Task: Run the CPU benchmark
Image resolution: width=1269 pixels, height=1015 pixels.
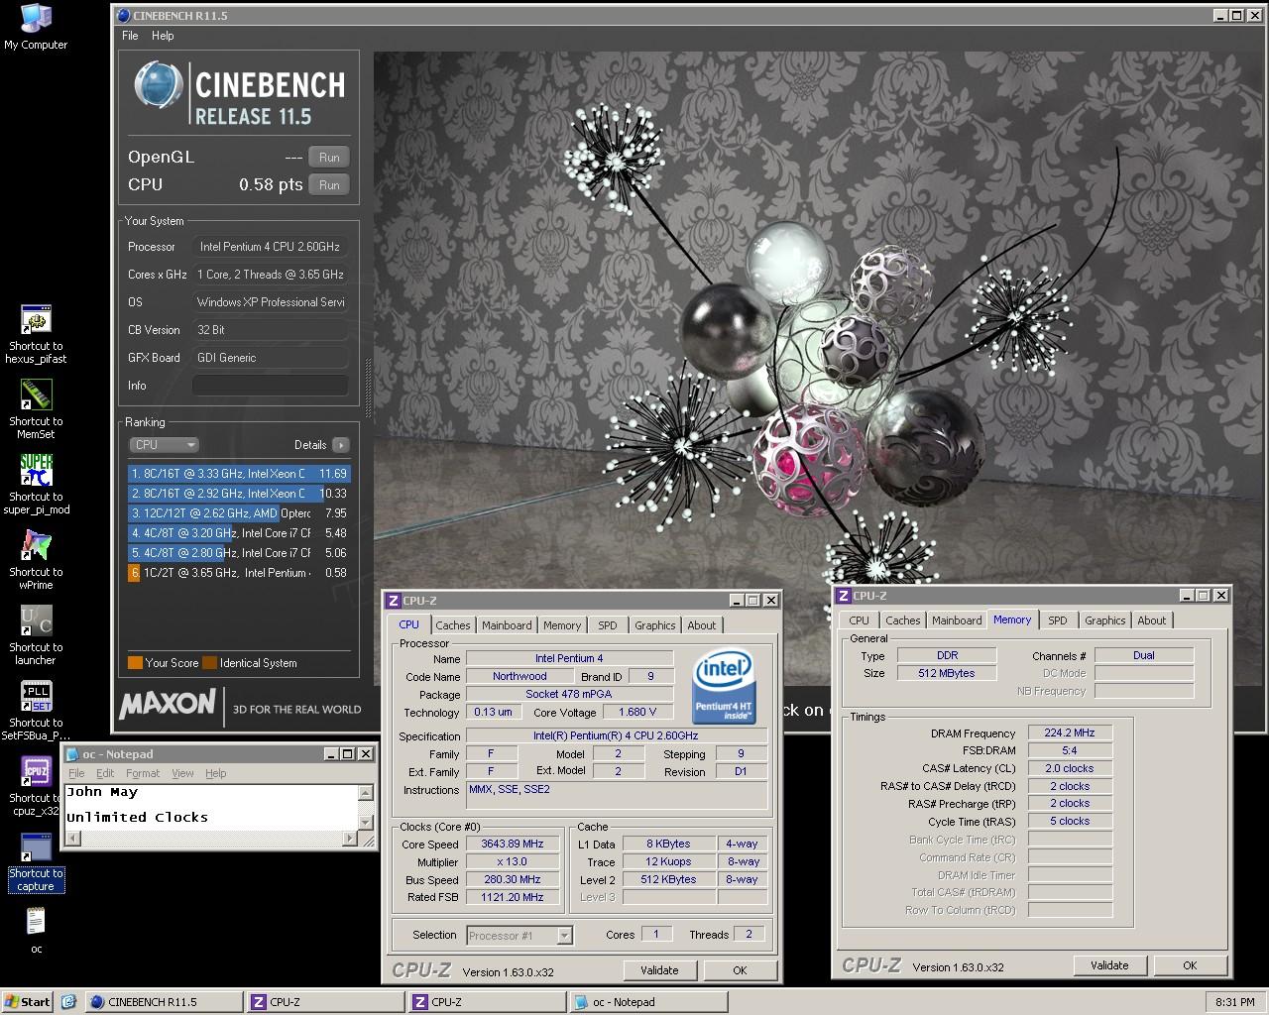Action: [x=329, y=184]
